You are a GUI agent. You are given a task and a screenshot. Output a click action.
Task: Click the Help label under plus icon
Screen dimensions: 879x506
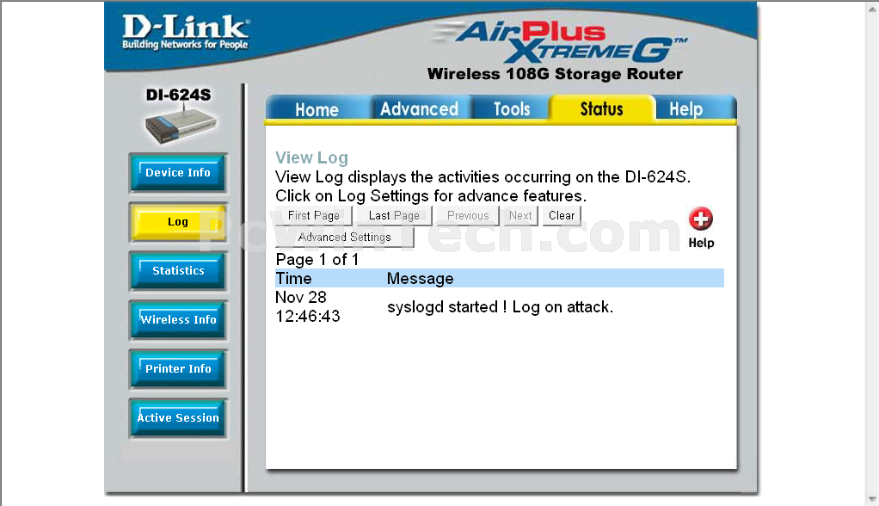pos(701,243)
